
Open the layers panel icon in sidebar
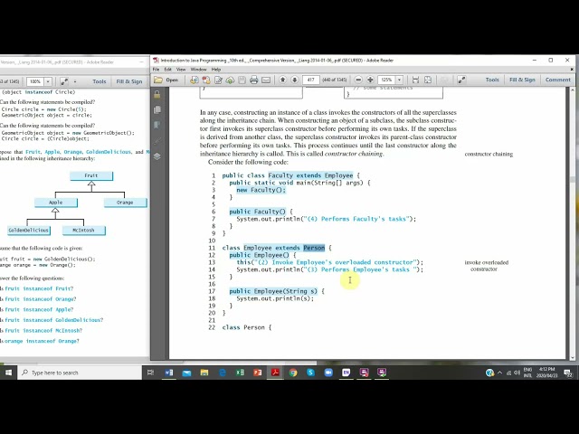pyautogui.click(x=157, y=156)
